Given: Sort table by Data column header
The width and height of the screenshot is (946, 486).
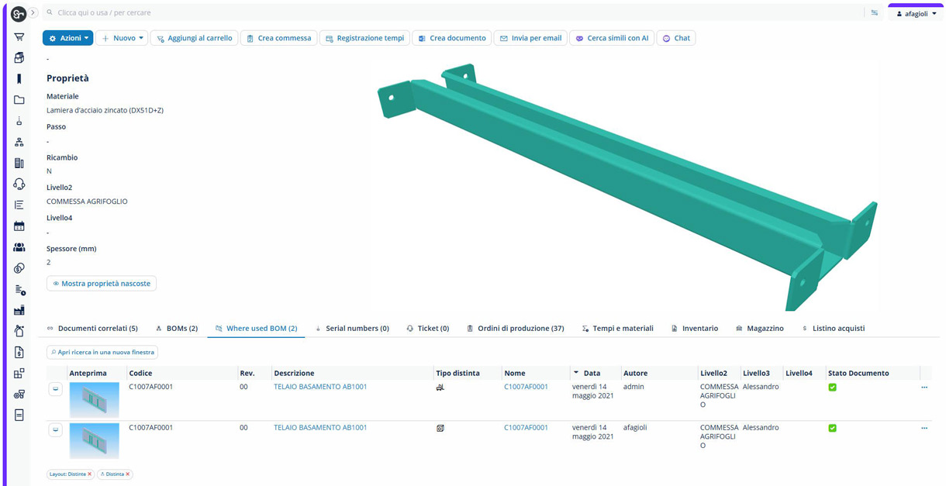Looking at the screenshot, I should tap(592, 373).
